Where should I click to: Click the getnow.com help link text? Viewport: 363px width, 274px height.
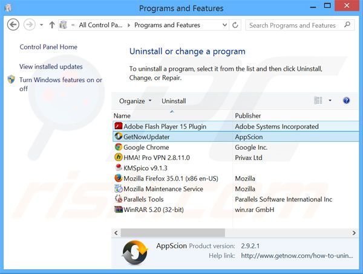coord(297,256)
